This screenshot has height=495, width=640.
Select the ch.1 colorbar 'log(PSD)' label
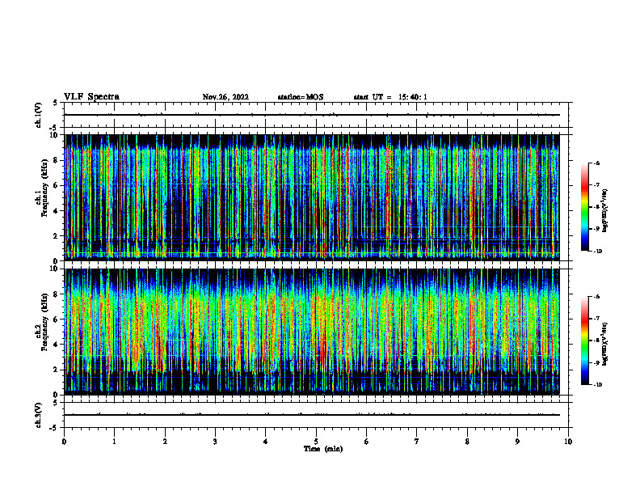click(604, 211)
